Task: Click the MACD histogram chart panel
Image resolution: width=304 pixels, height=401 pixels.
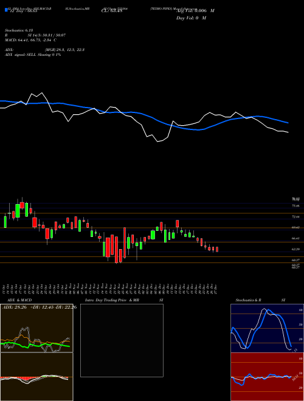Action: (36, 377)
